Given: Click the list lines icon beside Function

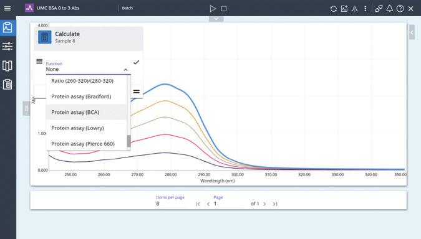Looking at the screenshot, I should [x=39, y=62].
